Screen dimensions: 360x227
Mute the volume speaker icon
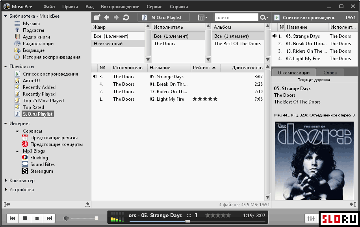(x=66, y=218)
